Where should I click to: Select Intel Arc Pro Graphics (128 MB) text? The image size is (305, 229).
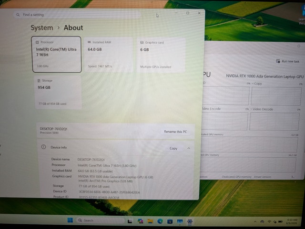click(106, 181)
